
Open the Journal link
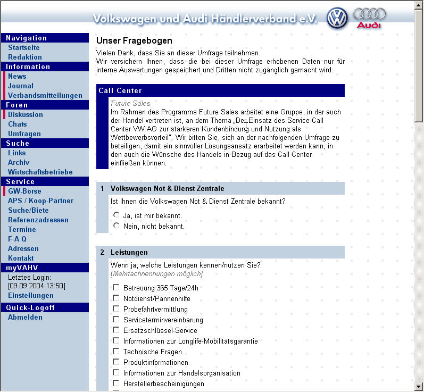(21, 86)
